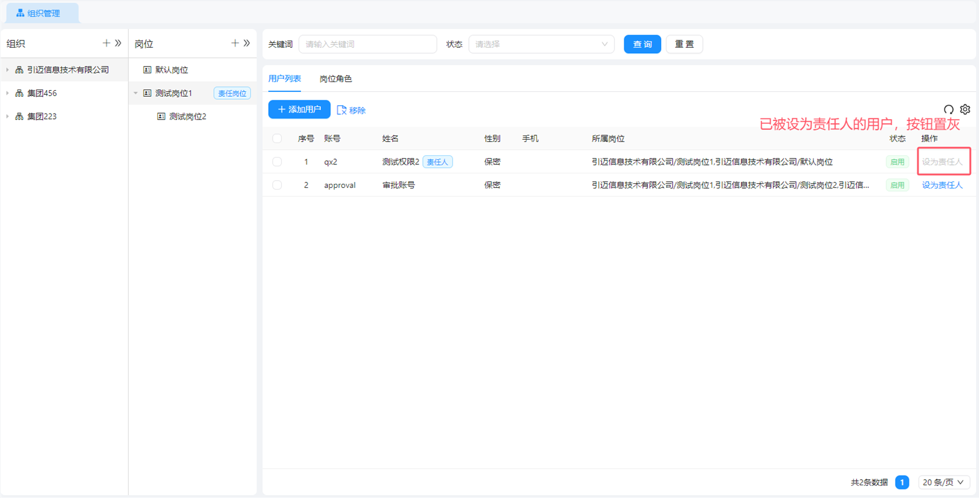Expand the 引迈信息技术有限公司 tree node
This screenshot has width=979, height=498.
[x=7, y=70]
